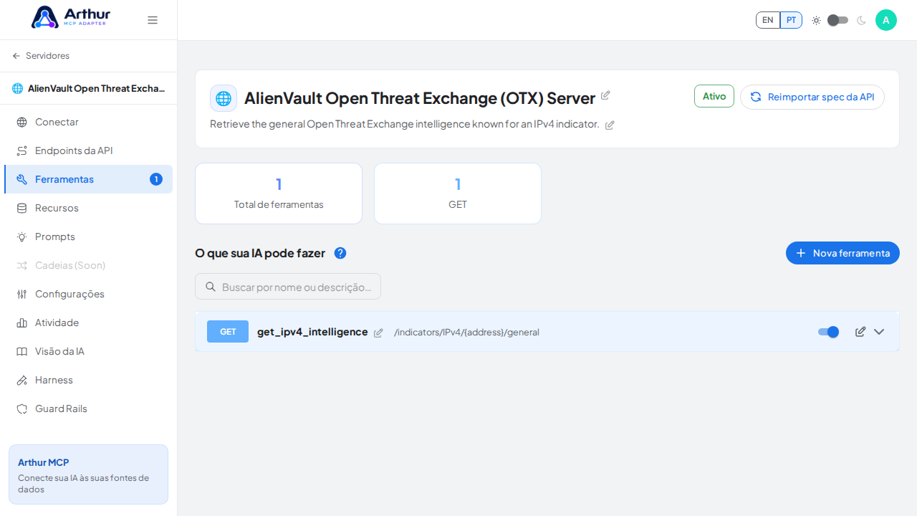Click the Cadeias (Soon) item
Viewport: 917px width, 516px height.
[88, 265]
